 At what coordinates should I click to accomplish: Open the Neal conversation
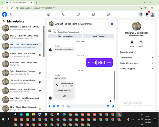point(22,108)
